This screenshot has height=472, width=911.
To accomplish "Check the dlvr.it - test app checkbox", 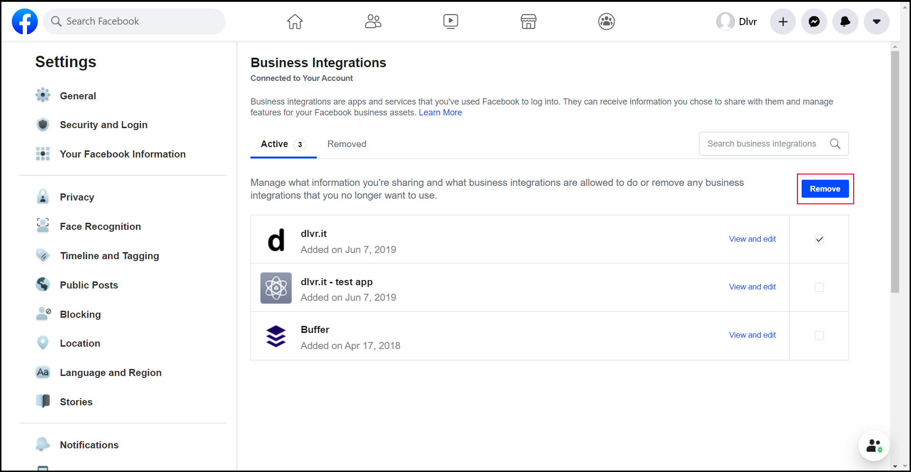I will (x=819, y=287).
